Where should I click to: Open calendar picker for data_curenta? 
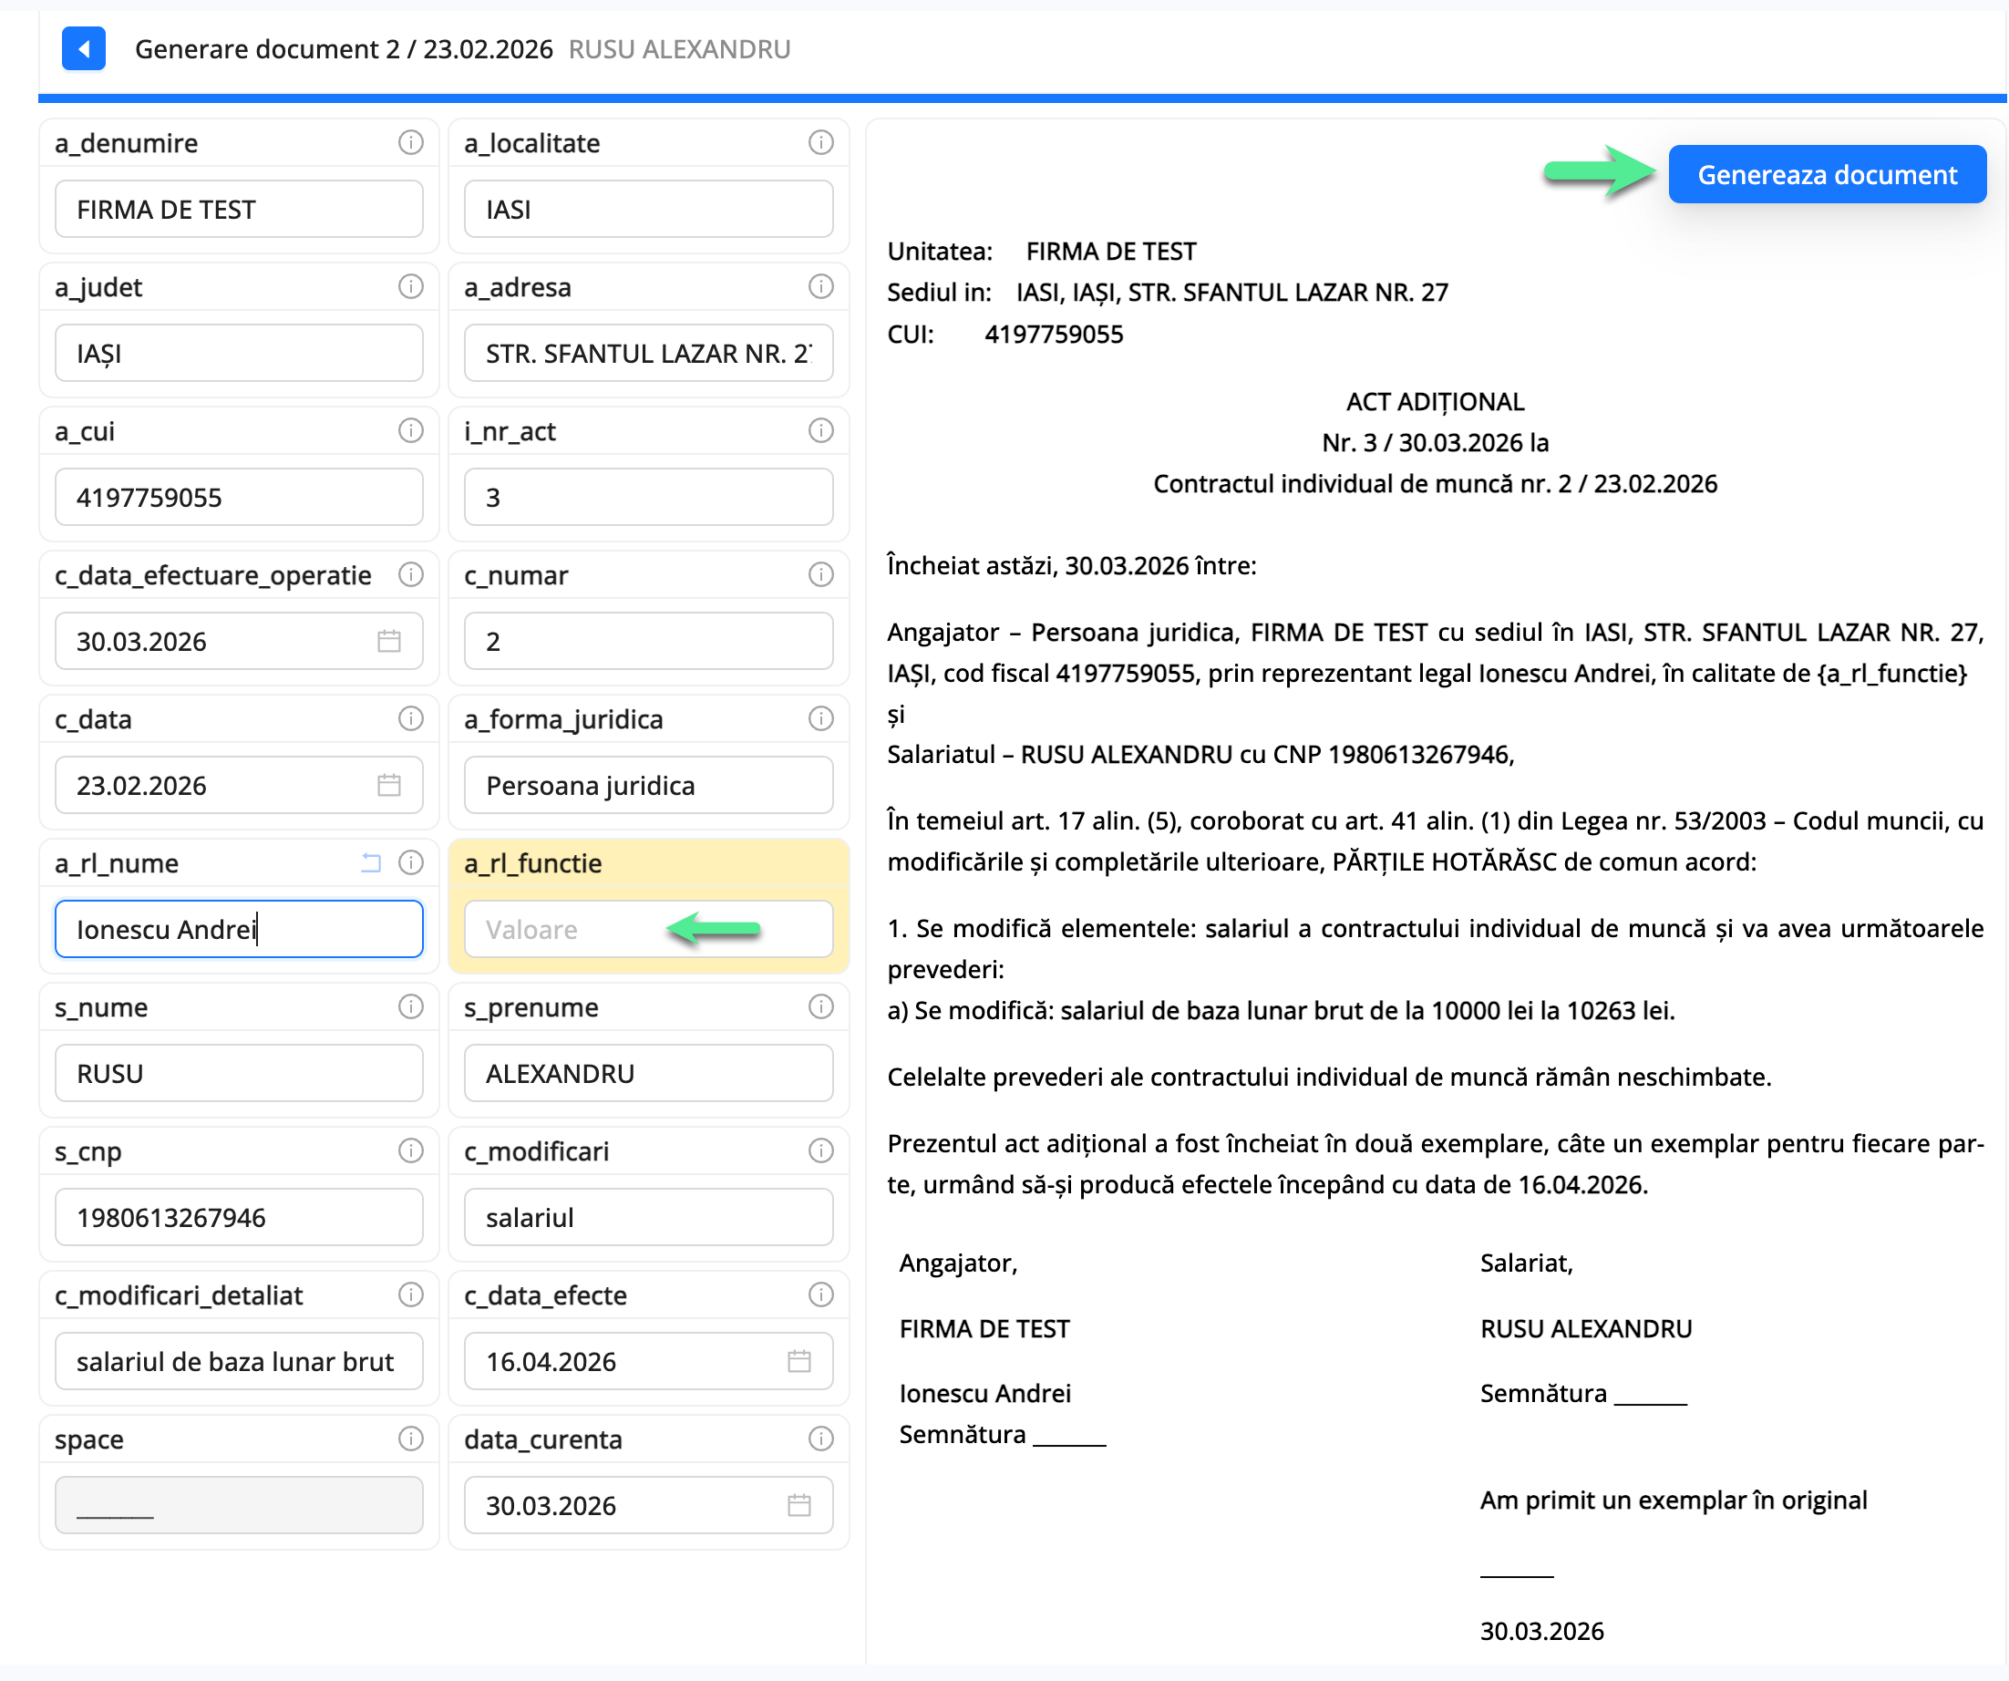pos(799,1505)
